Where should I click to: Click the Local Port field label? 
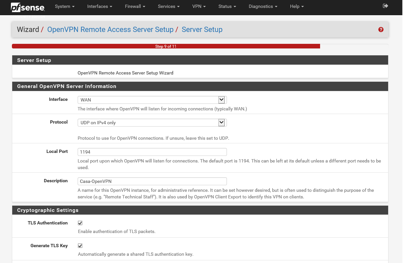57,151
